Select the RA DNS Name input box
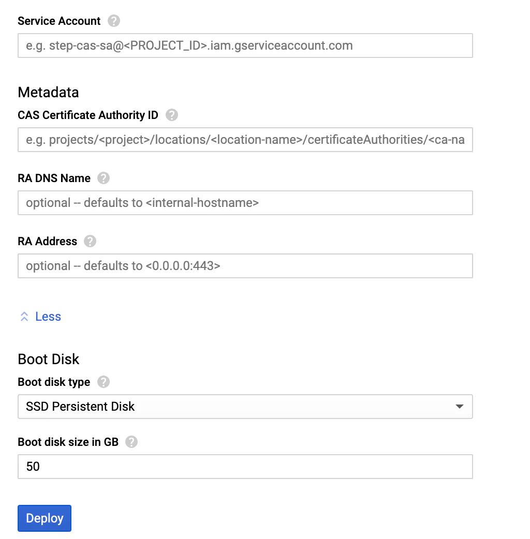530x539 pixels. pyautogui.click(x=245, y=203)
